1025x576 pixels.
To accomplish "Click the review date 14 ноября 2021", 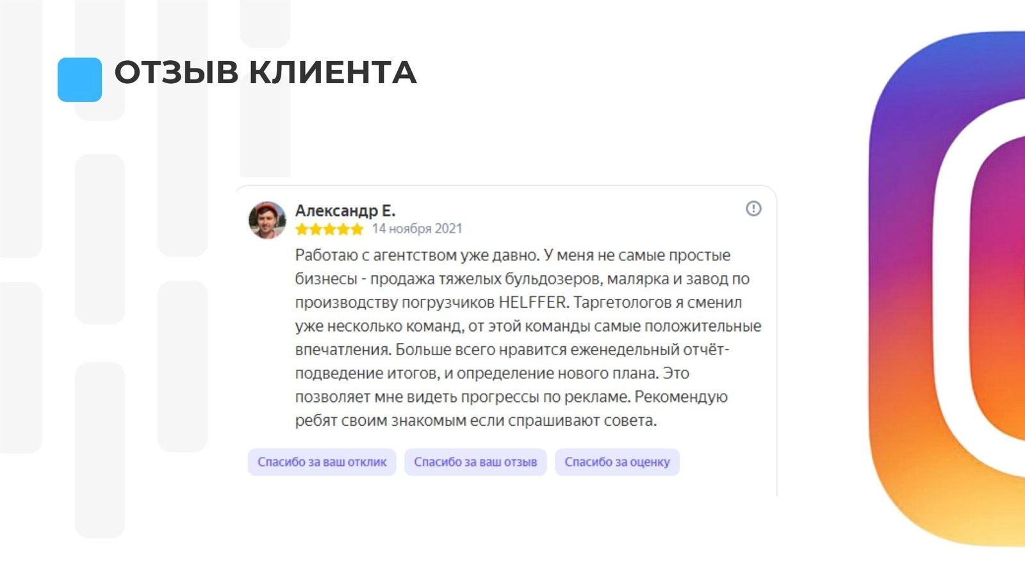I will point(417,229).
